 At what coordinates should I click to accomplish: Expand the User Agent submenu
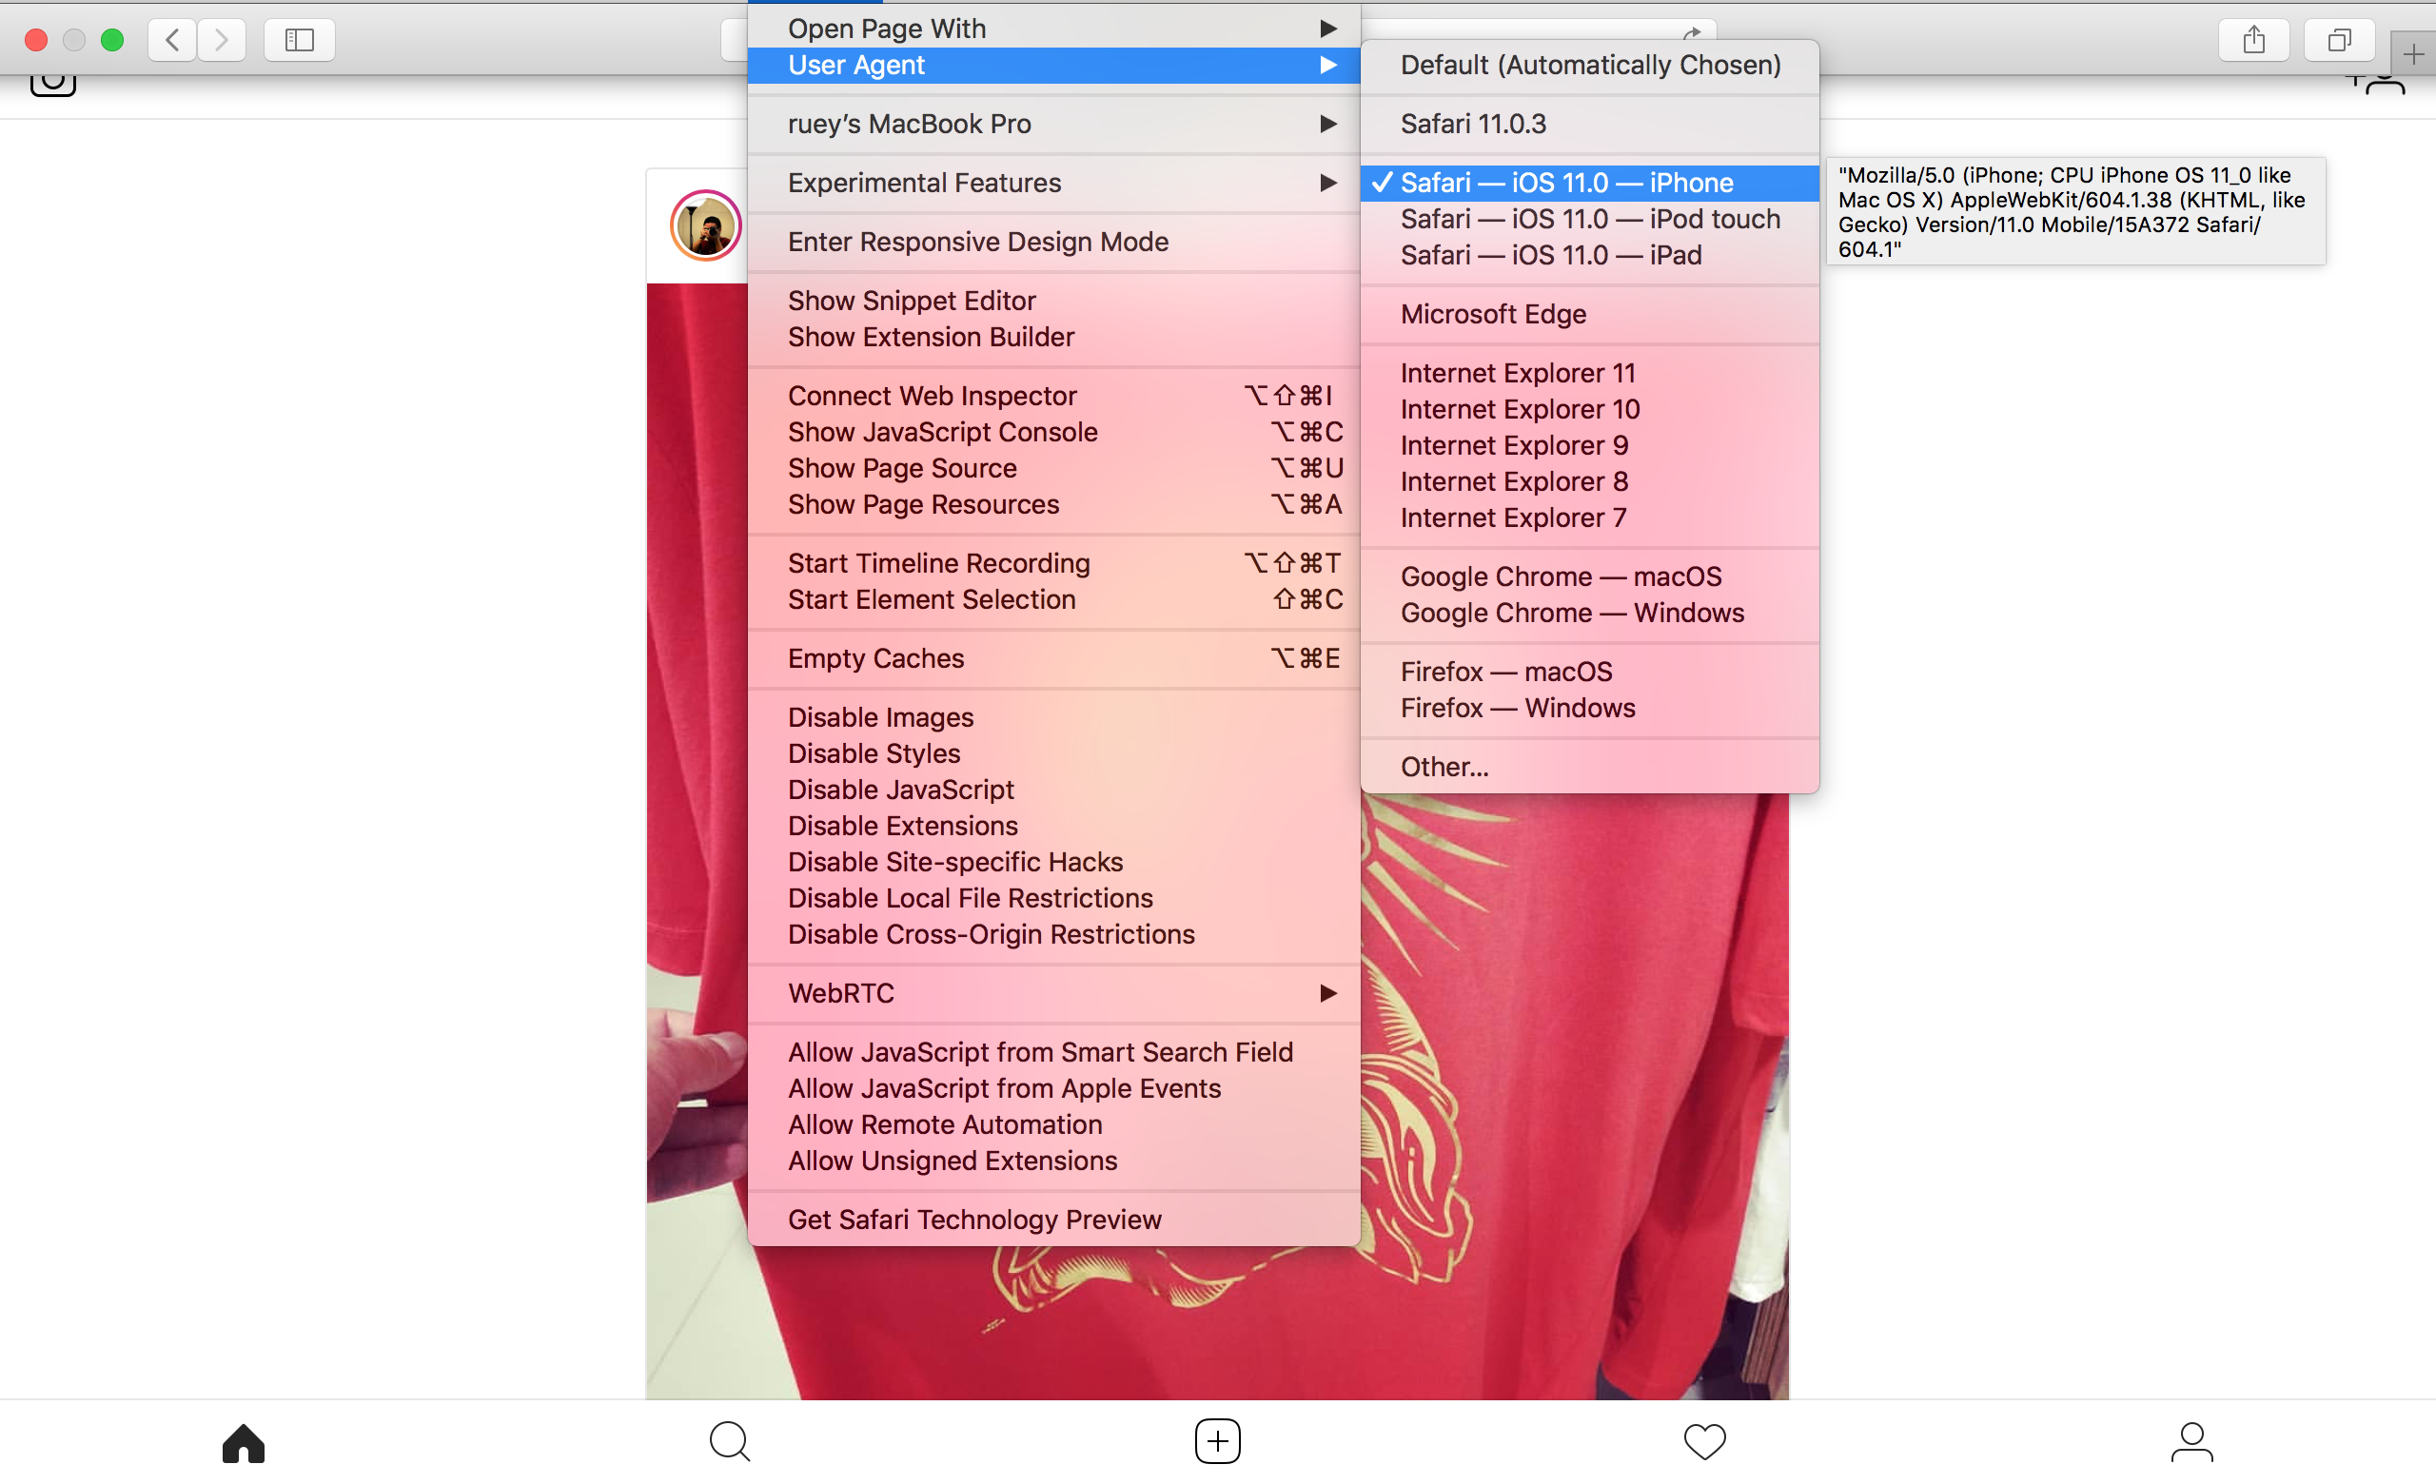1054,66
